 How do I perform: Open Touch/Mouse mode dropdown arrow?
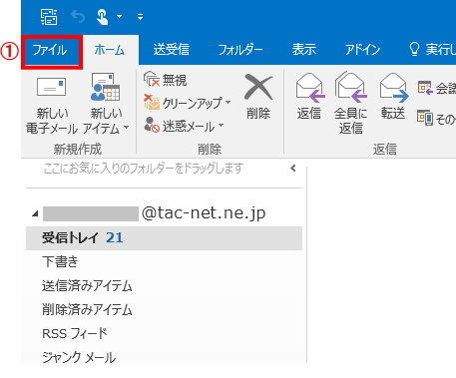pos(119,16)
